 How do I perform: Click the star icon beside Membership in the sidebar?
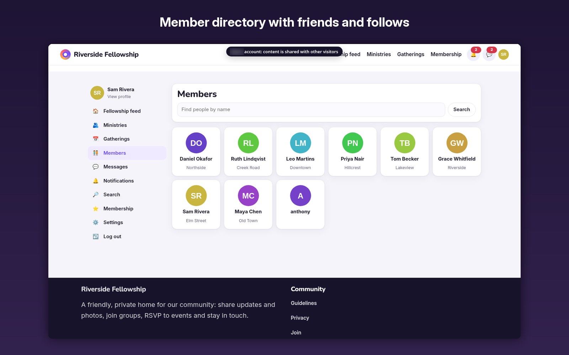pyautogui.click(x=96, y=209)
